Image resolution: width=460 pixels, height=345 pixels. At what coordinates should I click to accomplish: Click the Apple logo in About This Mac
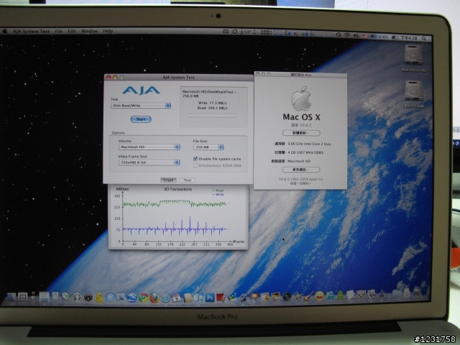301,98
